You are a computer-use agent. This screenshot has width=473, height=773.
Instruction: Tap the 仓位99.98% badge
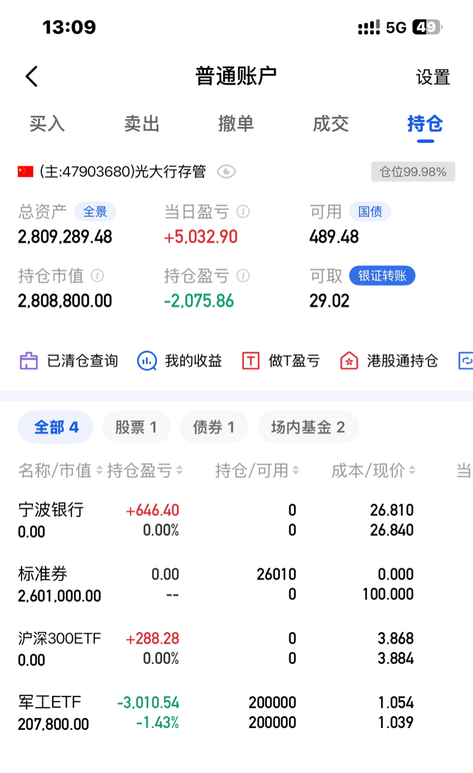(413, 172)
